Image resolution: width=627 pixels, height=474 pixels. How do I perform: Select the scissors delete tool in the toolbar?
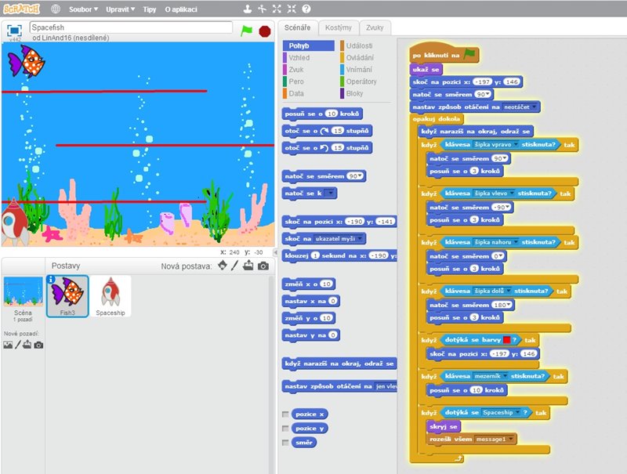(260, 9)
